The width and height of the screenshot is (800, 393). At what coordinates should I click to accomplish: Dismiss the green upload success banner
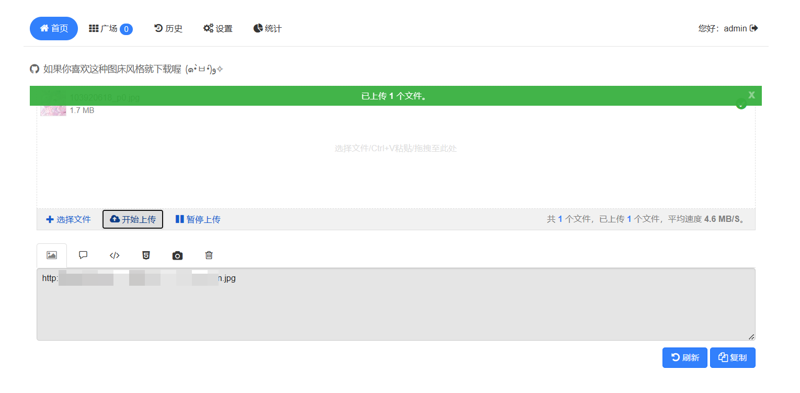(x=751, y=95)
